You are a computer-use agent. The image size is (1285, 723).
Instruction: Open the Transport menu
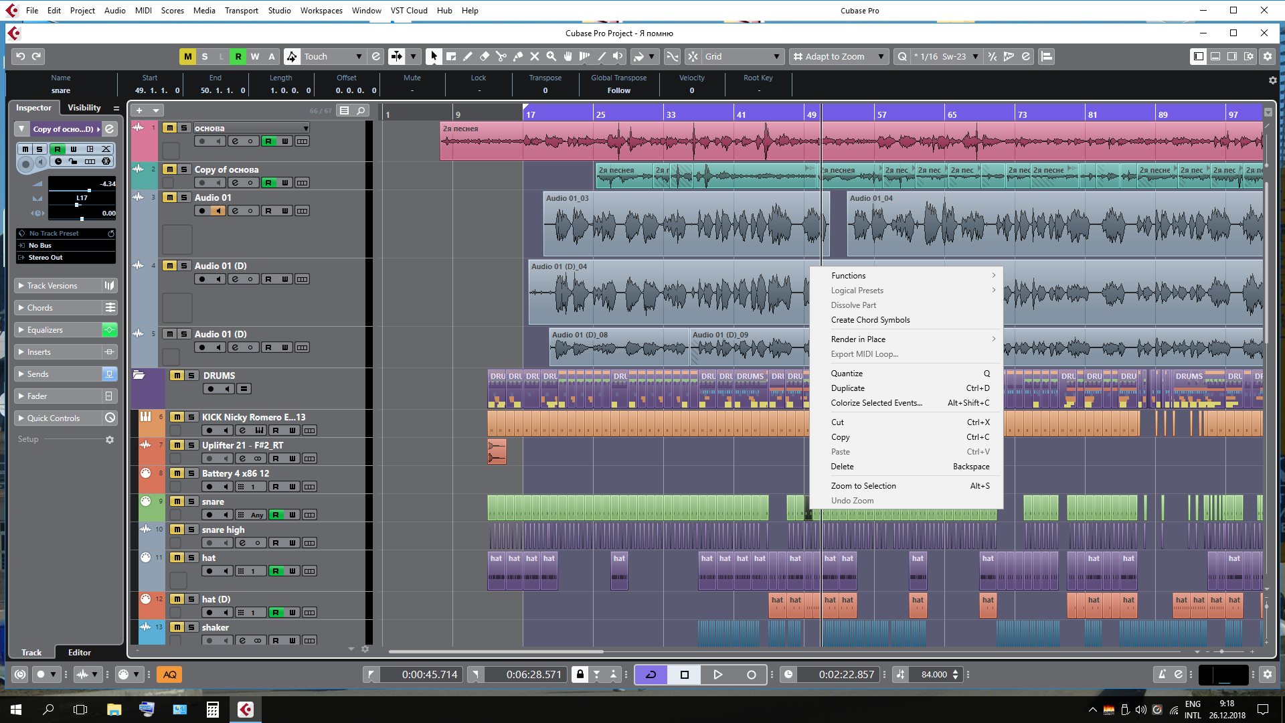(241, 11)
